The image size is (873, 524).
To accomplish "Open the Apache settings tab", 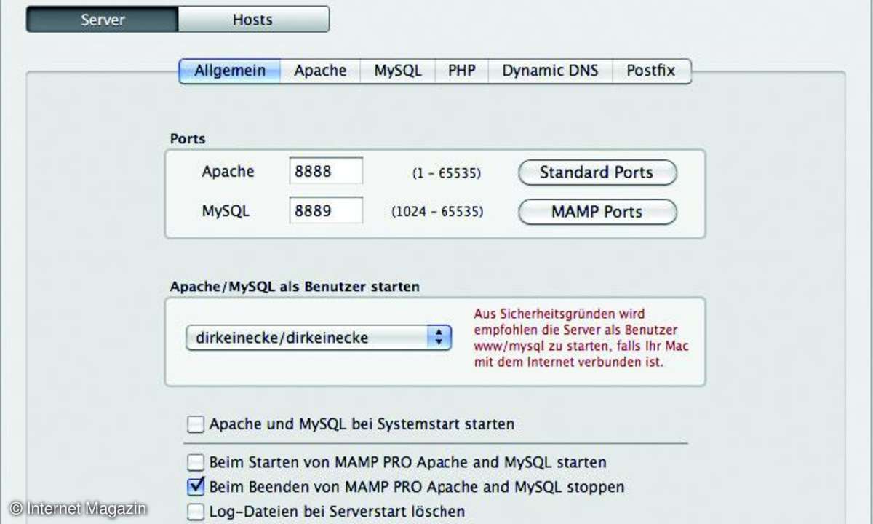I will click(320, 71).
